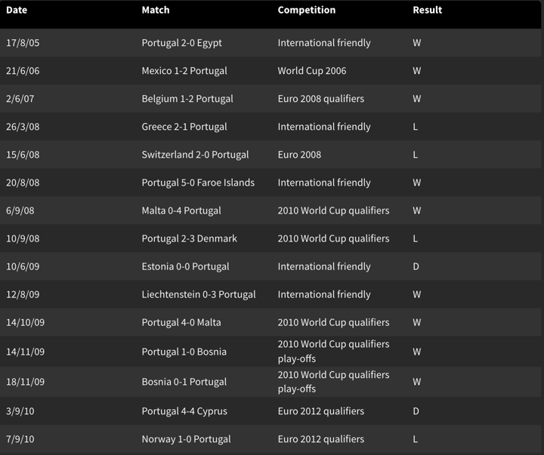Click the Norway 1-0 Portugal match

pos(187,439)
